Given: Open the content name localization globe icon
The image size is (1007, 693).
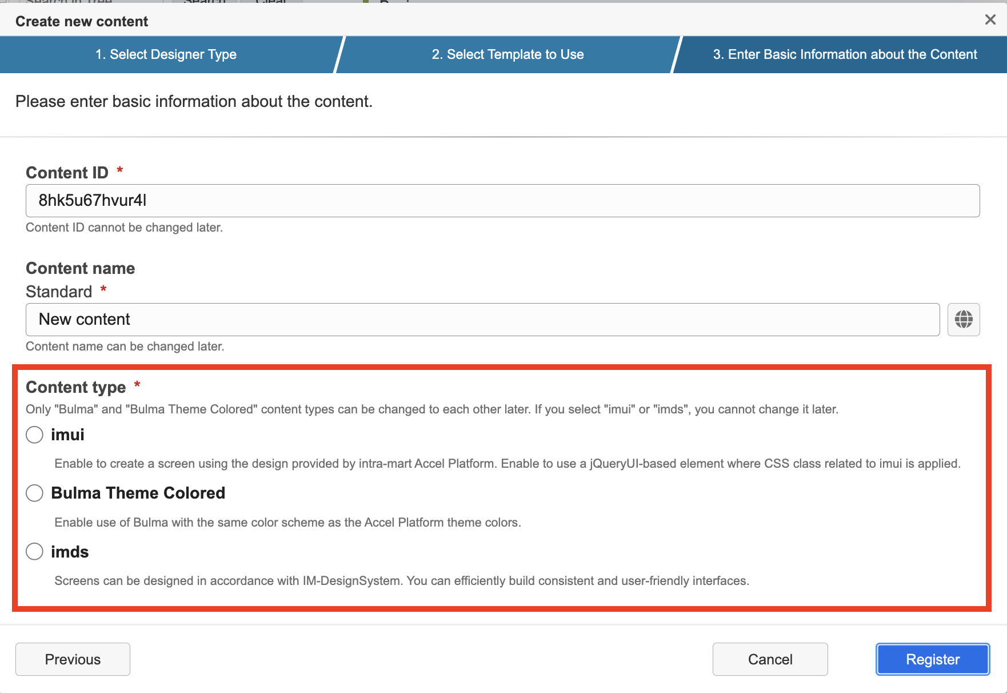Looking at the screenshot, I should [x=964, y=320].
